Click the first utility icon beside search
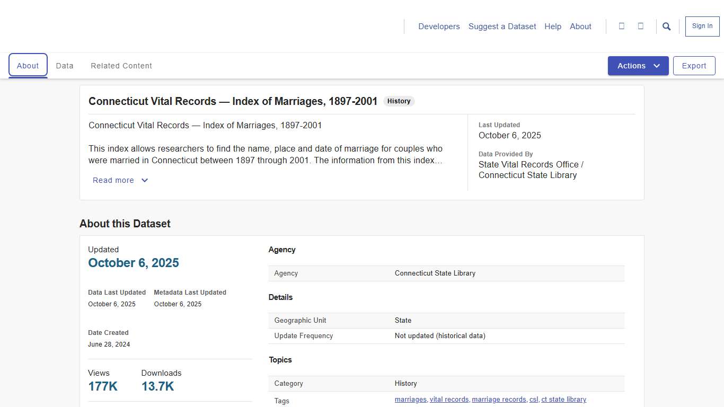This screenshot has width=724, height=407. click(x=622, y=26)
